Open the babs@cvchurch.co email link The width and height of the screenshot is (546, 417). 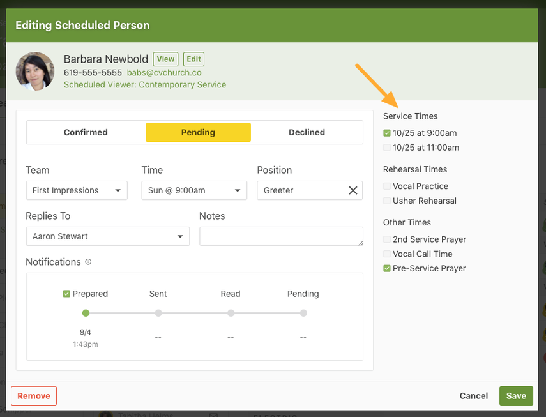pos(164,73)
